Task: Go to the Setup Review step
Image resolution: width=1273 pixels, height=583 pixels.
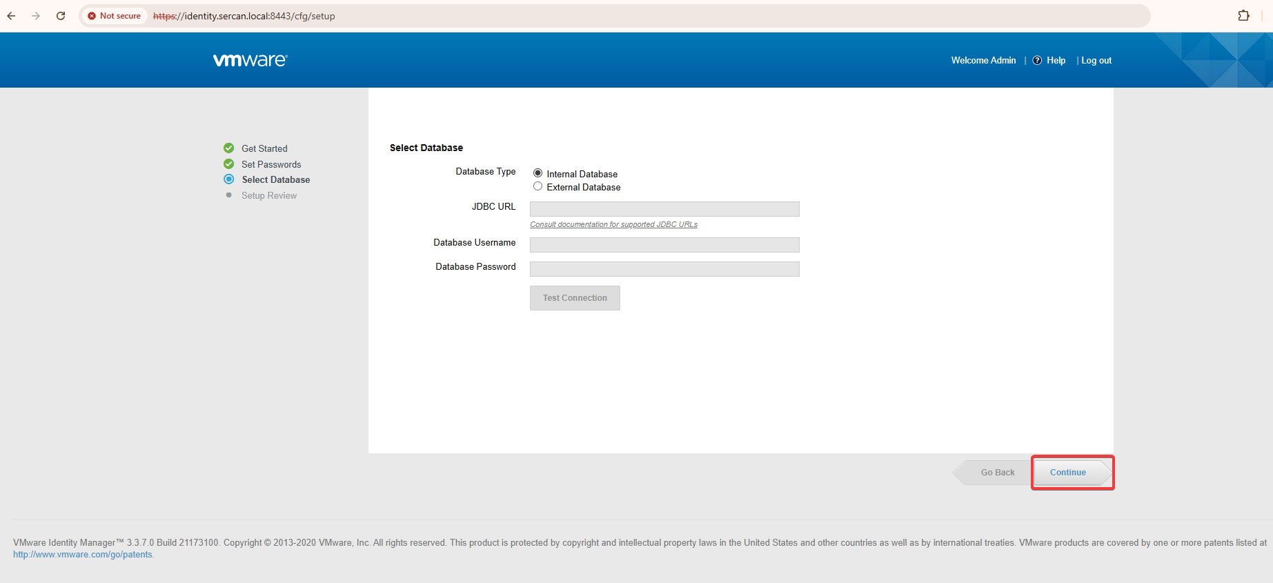Action: point(268,196)
